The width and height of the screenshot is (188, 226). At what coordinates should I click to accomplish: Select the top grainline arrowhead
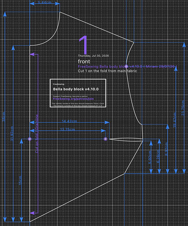32,54
